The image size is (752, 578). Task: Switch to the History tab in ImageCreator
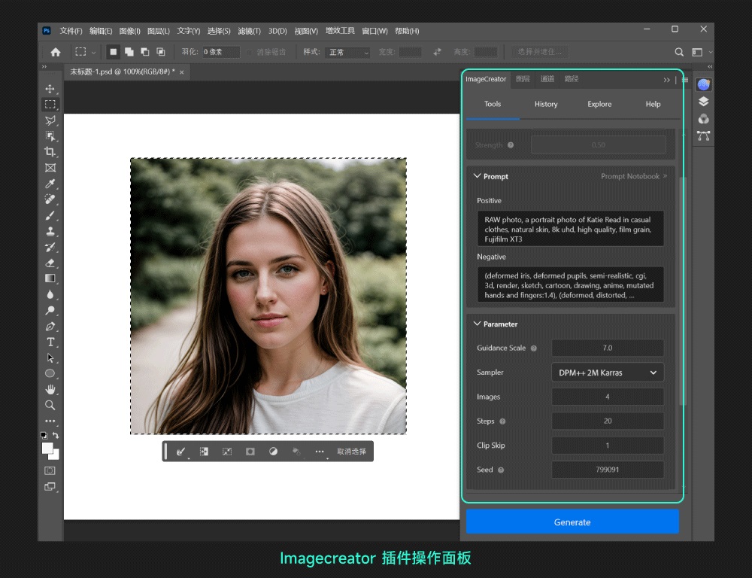(545, 104)
